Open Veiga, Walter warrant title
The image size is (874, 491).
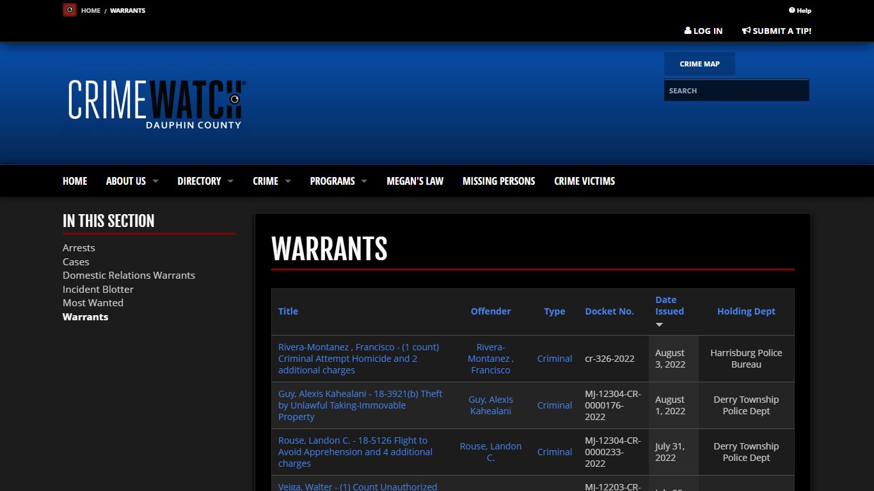(358, 487)
